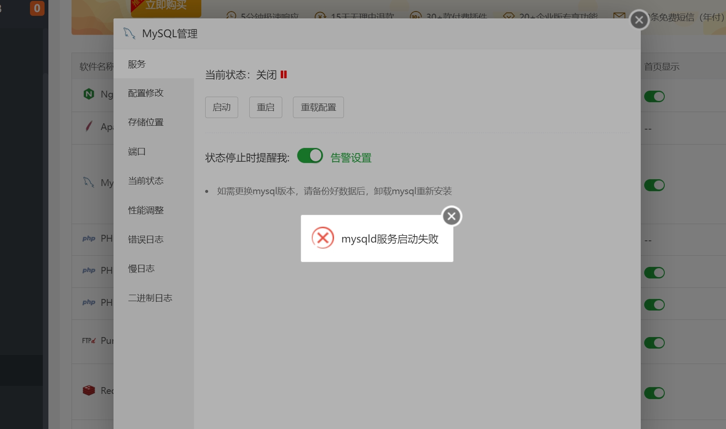The image size is (726, 429).
Task: Click 立即购买 buy now button
Action: pos(166,6)
